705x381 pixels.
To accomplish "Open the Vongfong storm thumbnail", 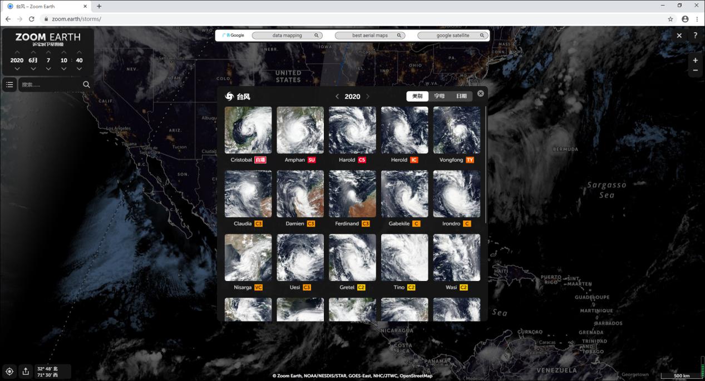I will click(x=457, y=130).
